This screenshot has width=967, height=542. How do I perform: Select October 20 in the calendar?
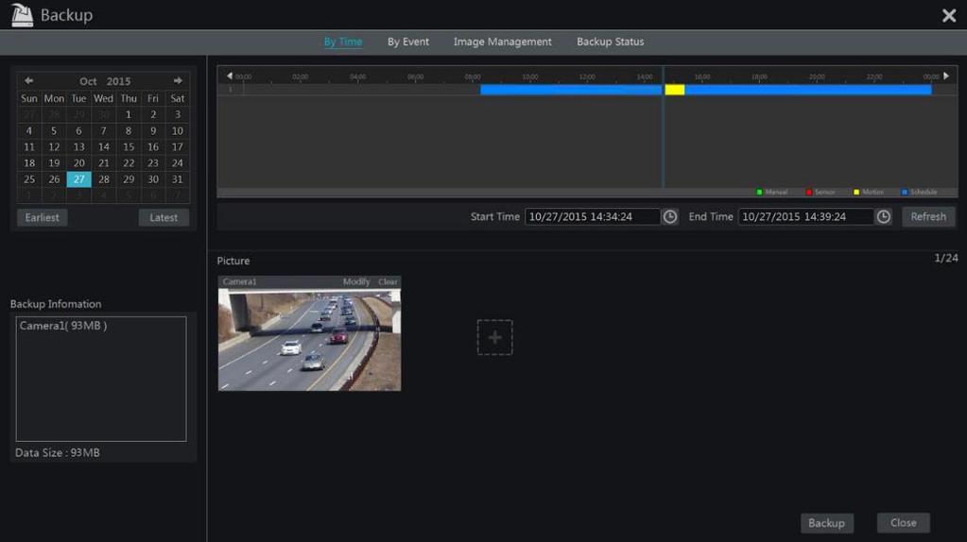(x=79, y=163)
